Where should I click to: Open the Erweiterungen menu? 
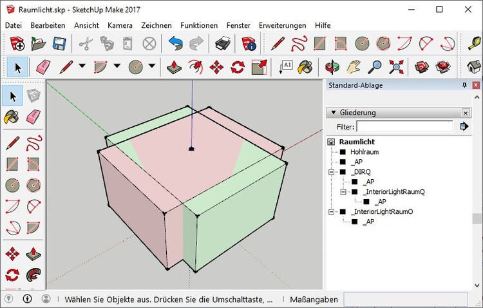pos(282,25)
